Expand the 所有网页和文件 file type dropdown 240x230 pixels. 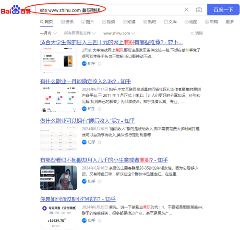80,33
